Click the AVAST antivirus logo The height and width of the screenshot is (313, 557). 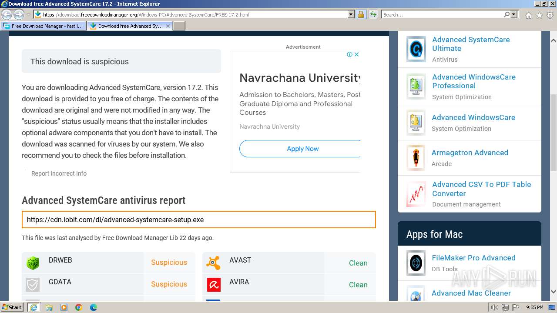point(213,263)
